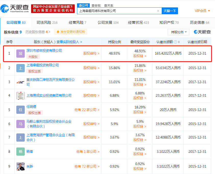This screenshot has height=174, width=215.
Task: Click 他有 1 家公司 link
Action: point(88,152)
